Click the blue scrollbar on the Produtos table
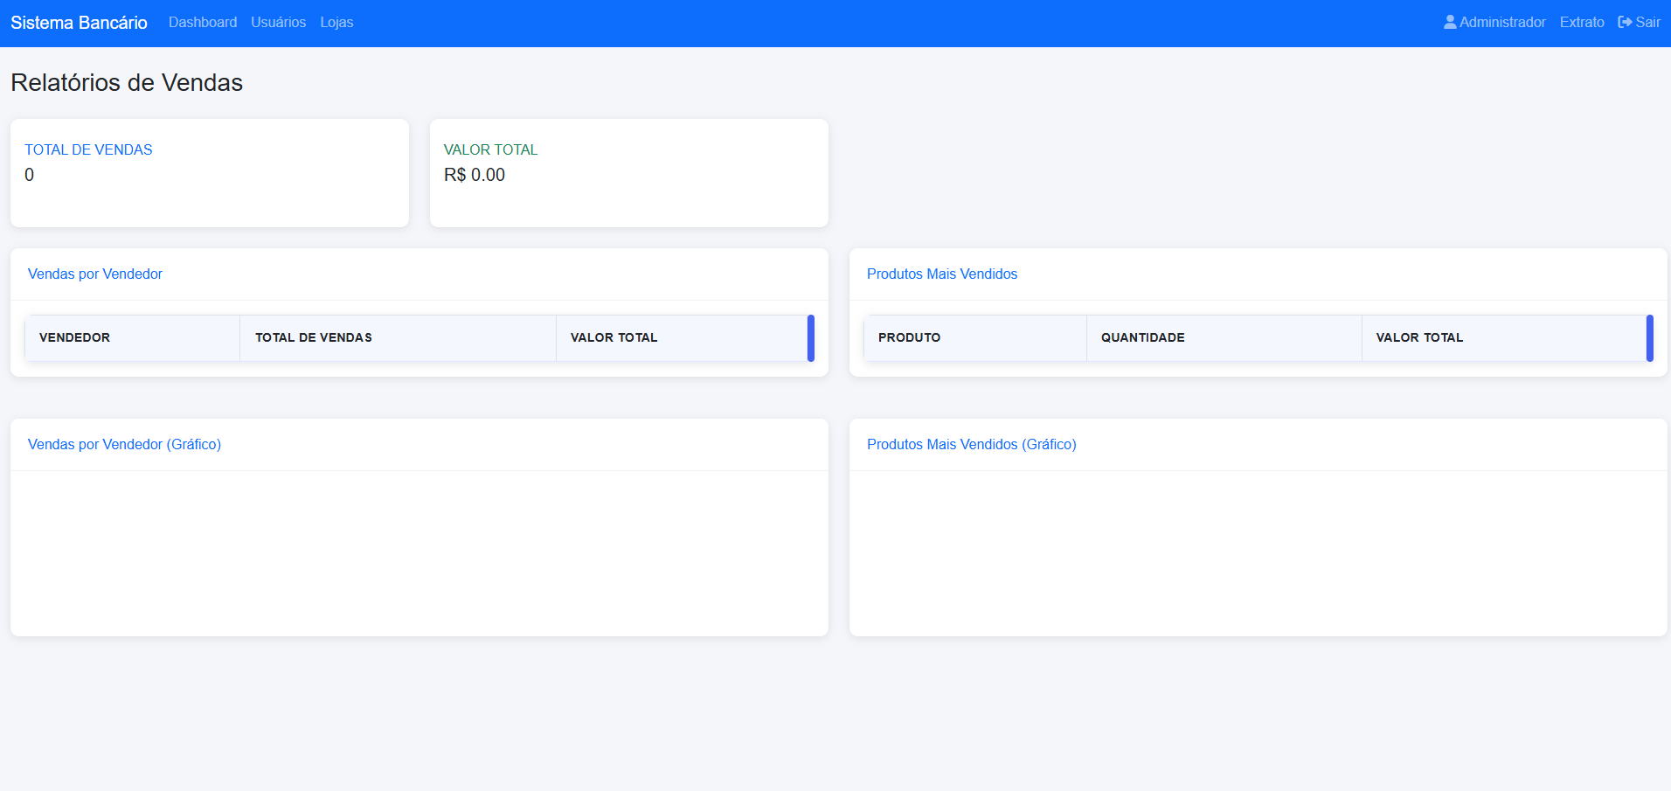 (x=1649, y=338)
